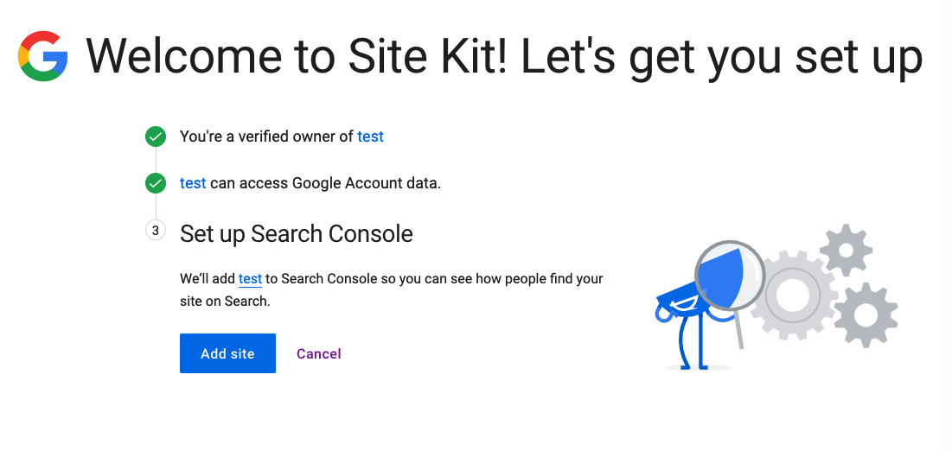Click the 'You're a verified owner of' text
The image size is (952, 451).
266,137
